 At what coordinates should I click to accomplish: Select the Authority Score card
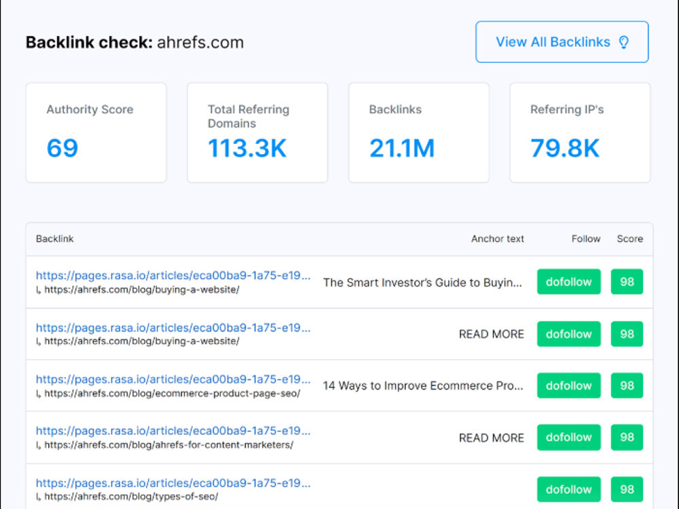(96, 132)
